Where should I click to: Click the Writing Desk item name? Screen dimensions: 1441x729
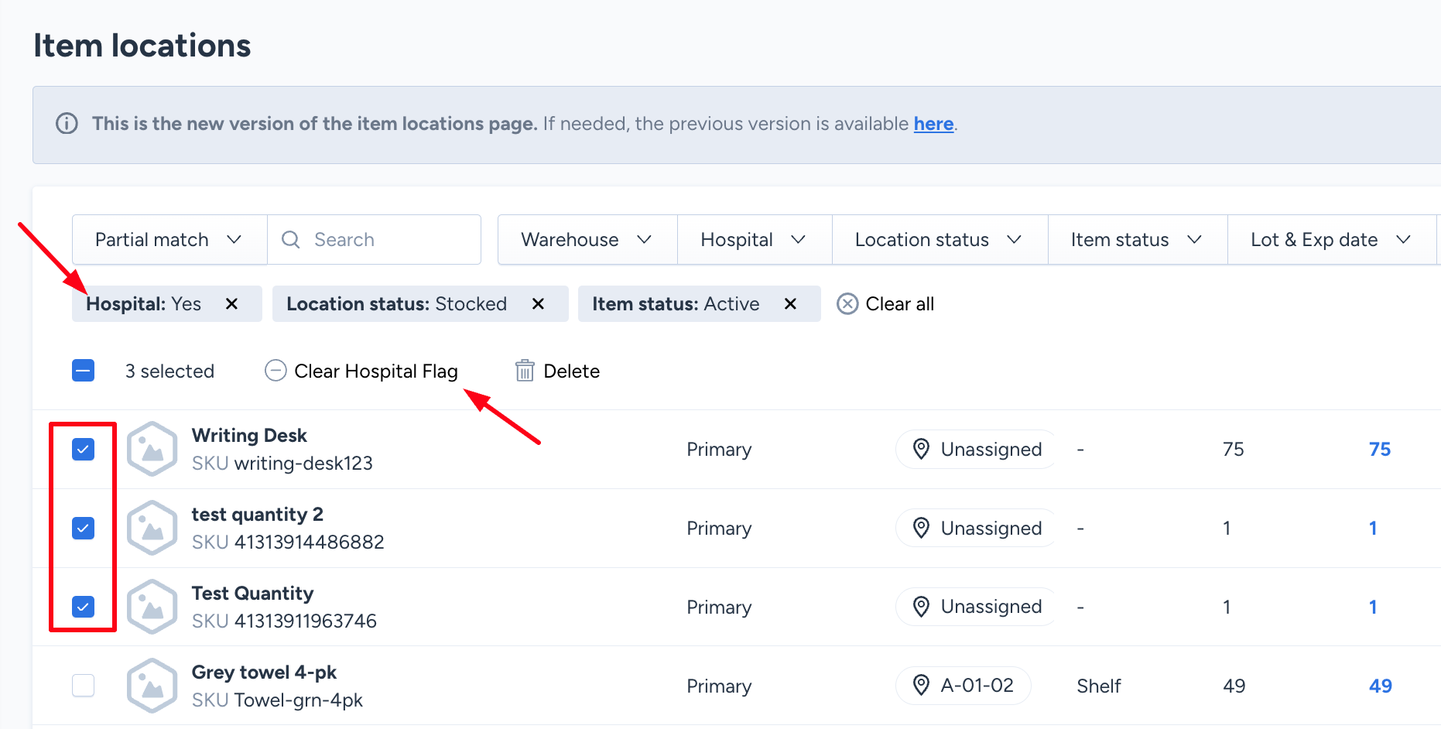tap(249, 436)
